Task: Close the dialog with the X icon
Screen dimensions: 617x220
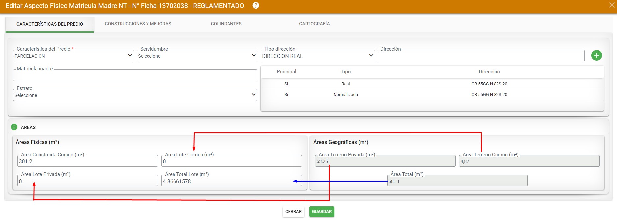Action: 612,5
